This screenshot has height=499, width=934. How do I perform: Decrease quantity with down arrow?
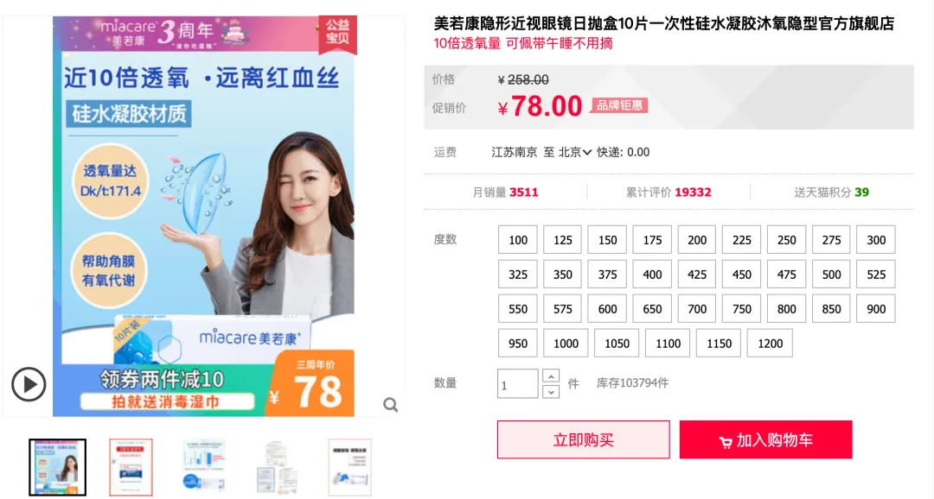coord(551,391)
